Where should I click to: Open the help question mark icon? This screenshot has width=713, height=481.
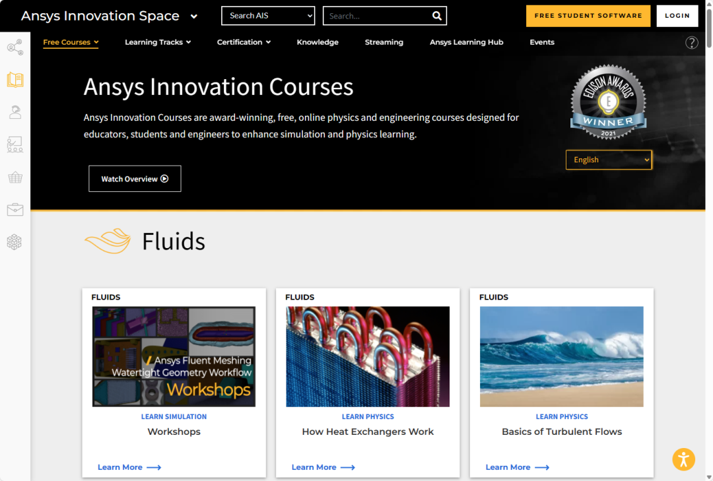tap(692, 43)
